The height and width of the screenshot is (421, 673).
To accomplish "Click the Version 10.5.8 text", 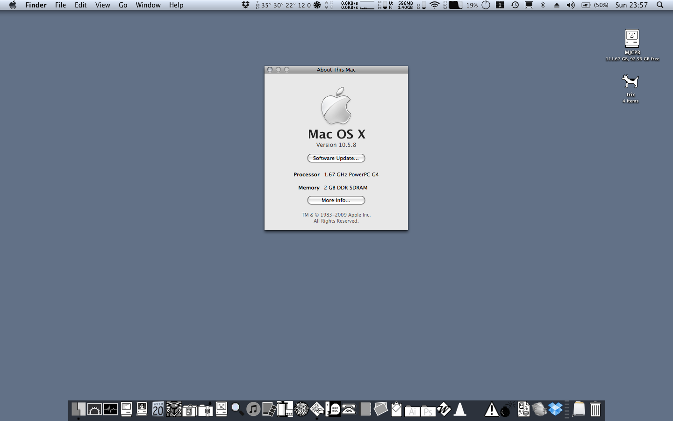I will 336,145.
